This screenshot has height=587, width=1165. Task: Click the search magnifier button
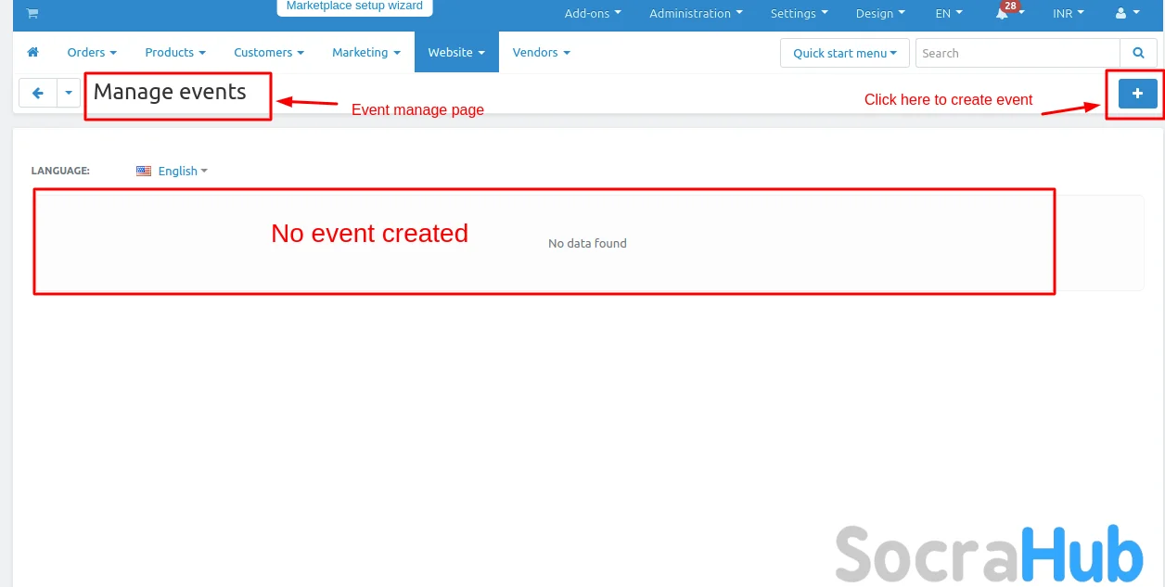coord(1138,53)
